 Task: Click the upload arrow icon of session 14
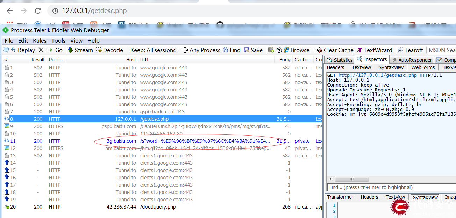coord(6,163)
